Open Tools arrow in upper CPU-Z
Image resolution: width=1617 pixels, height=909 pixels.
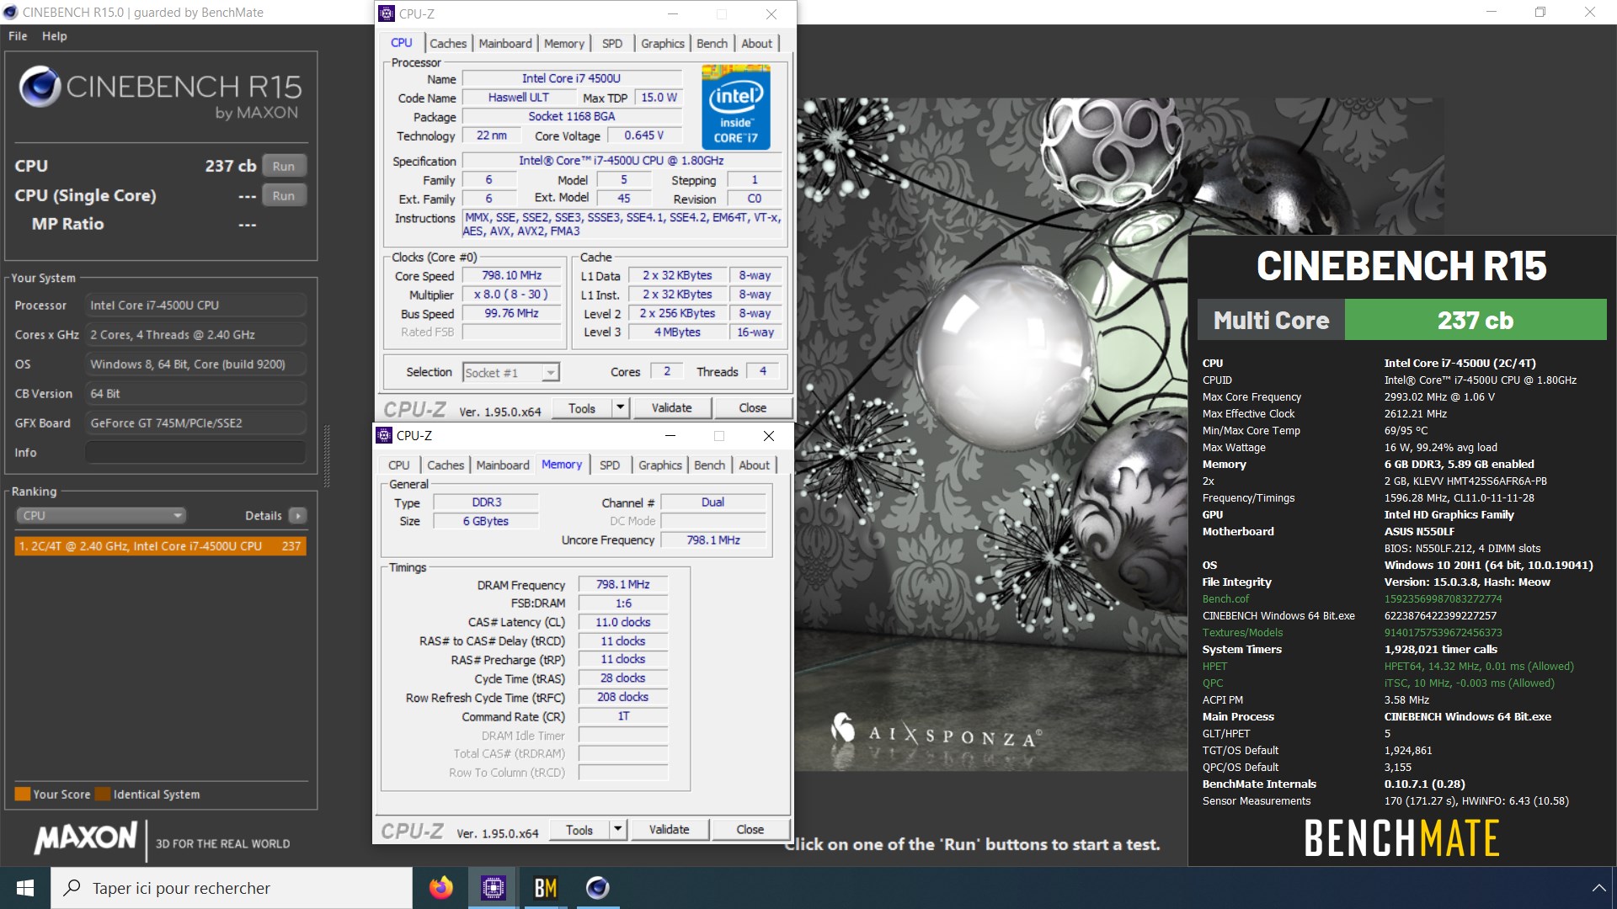coord(621,408)
